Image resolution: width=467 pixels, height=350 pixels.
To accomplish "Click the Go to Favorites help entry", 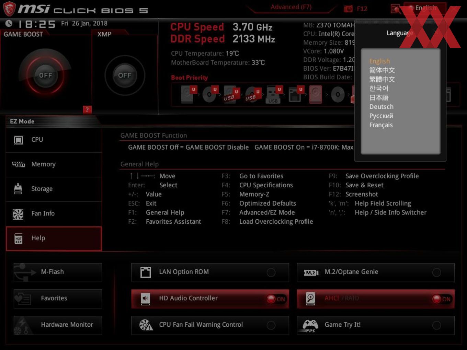I will click(x=261, y=176).
